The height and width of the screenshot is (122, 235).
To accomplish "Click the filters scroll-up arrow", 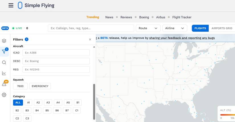I will coord(94,47).
